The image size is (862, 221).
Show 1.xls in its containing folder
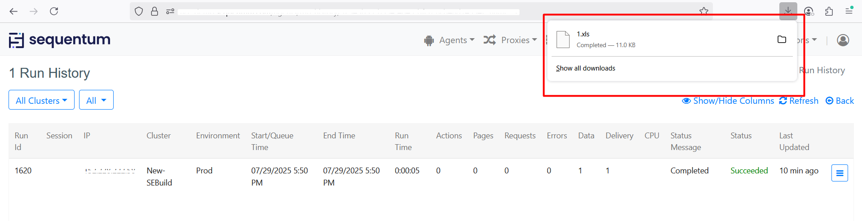pos(782,40)
